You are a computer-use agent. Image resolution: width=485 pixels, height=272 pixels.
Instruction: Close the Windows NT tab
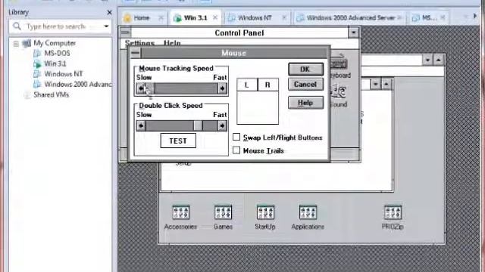284,17
